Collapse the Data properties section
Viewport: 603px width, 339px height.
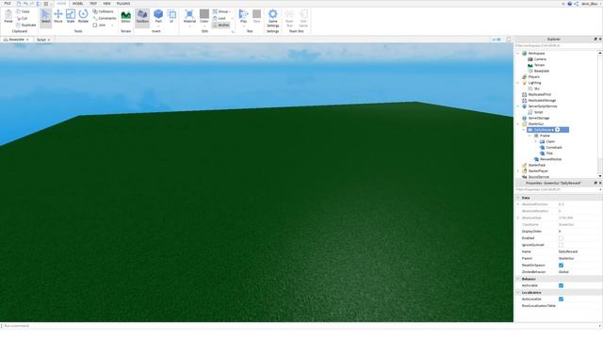(x=518, y=198)
